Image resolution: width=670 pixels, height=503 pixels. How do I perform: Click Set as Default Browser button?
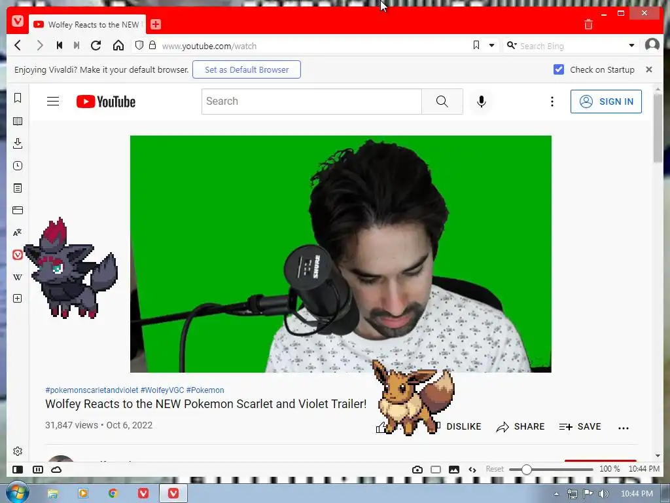(247, 69)
